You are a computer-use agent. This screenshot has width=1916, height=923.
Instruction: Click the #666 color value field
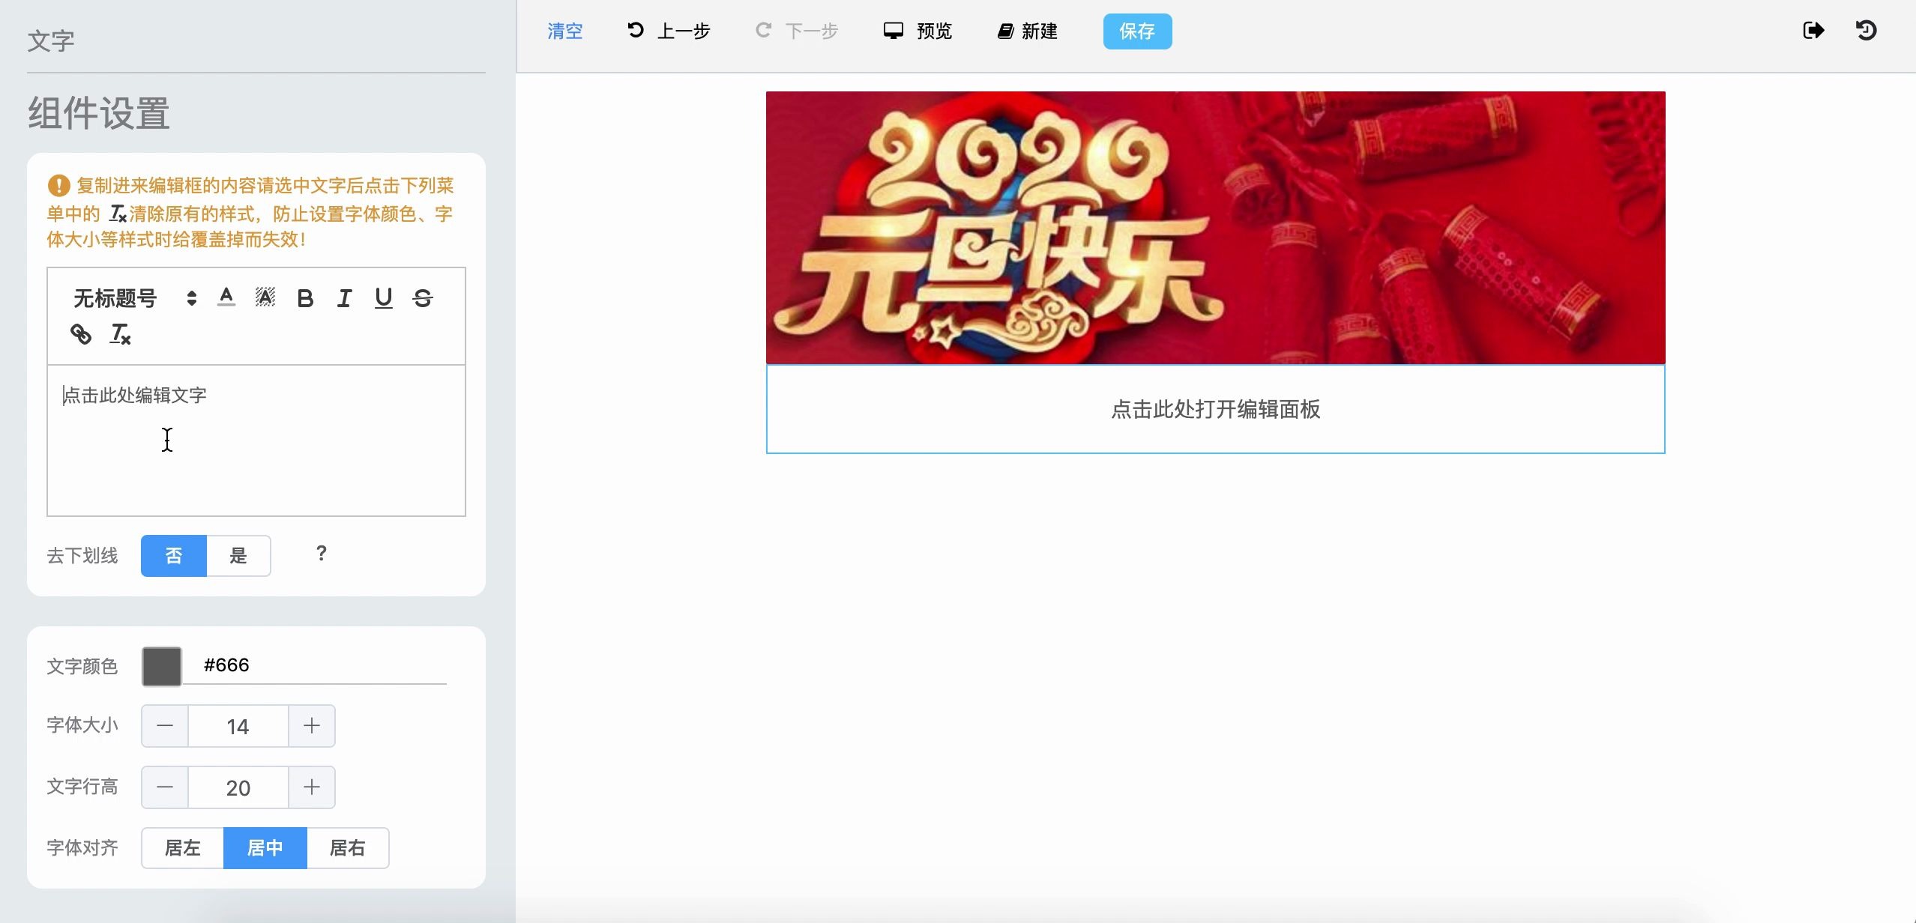coord(315,665)
